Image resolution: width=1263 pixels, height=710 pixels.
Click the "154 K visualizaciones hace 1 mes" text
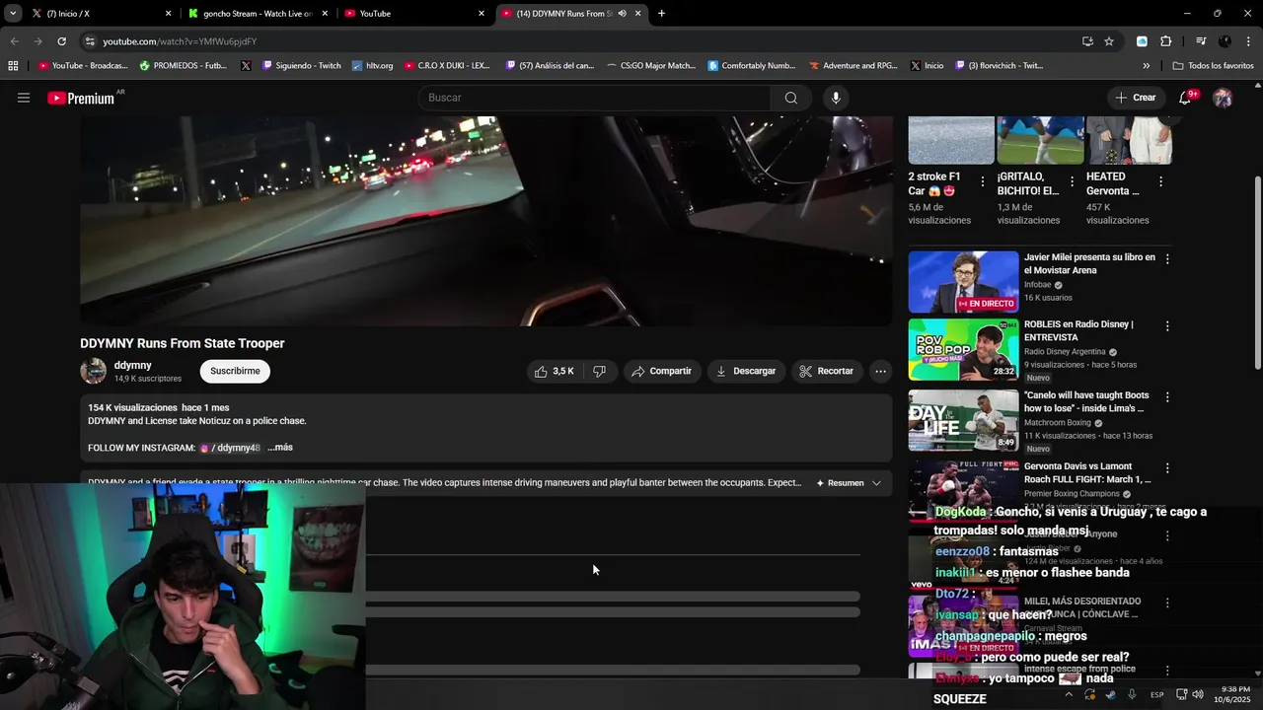coord(158,407)
